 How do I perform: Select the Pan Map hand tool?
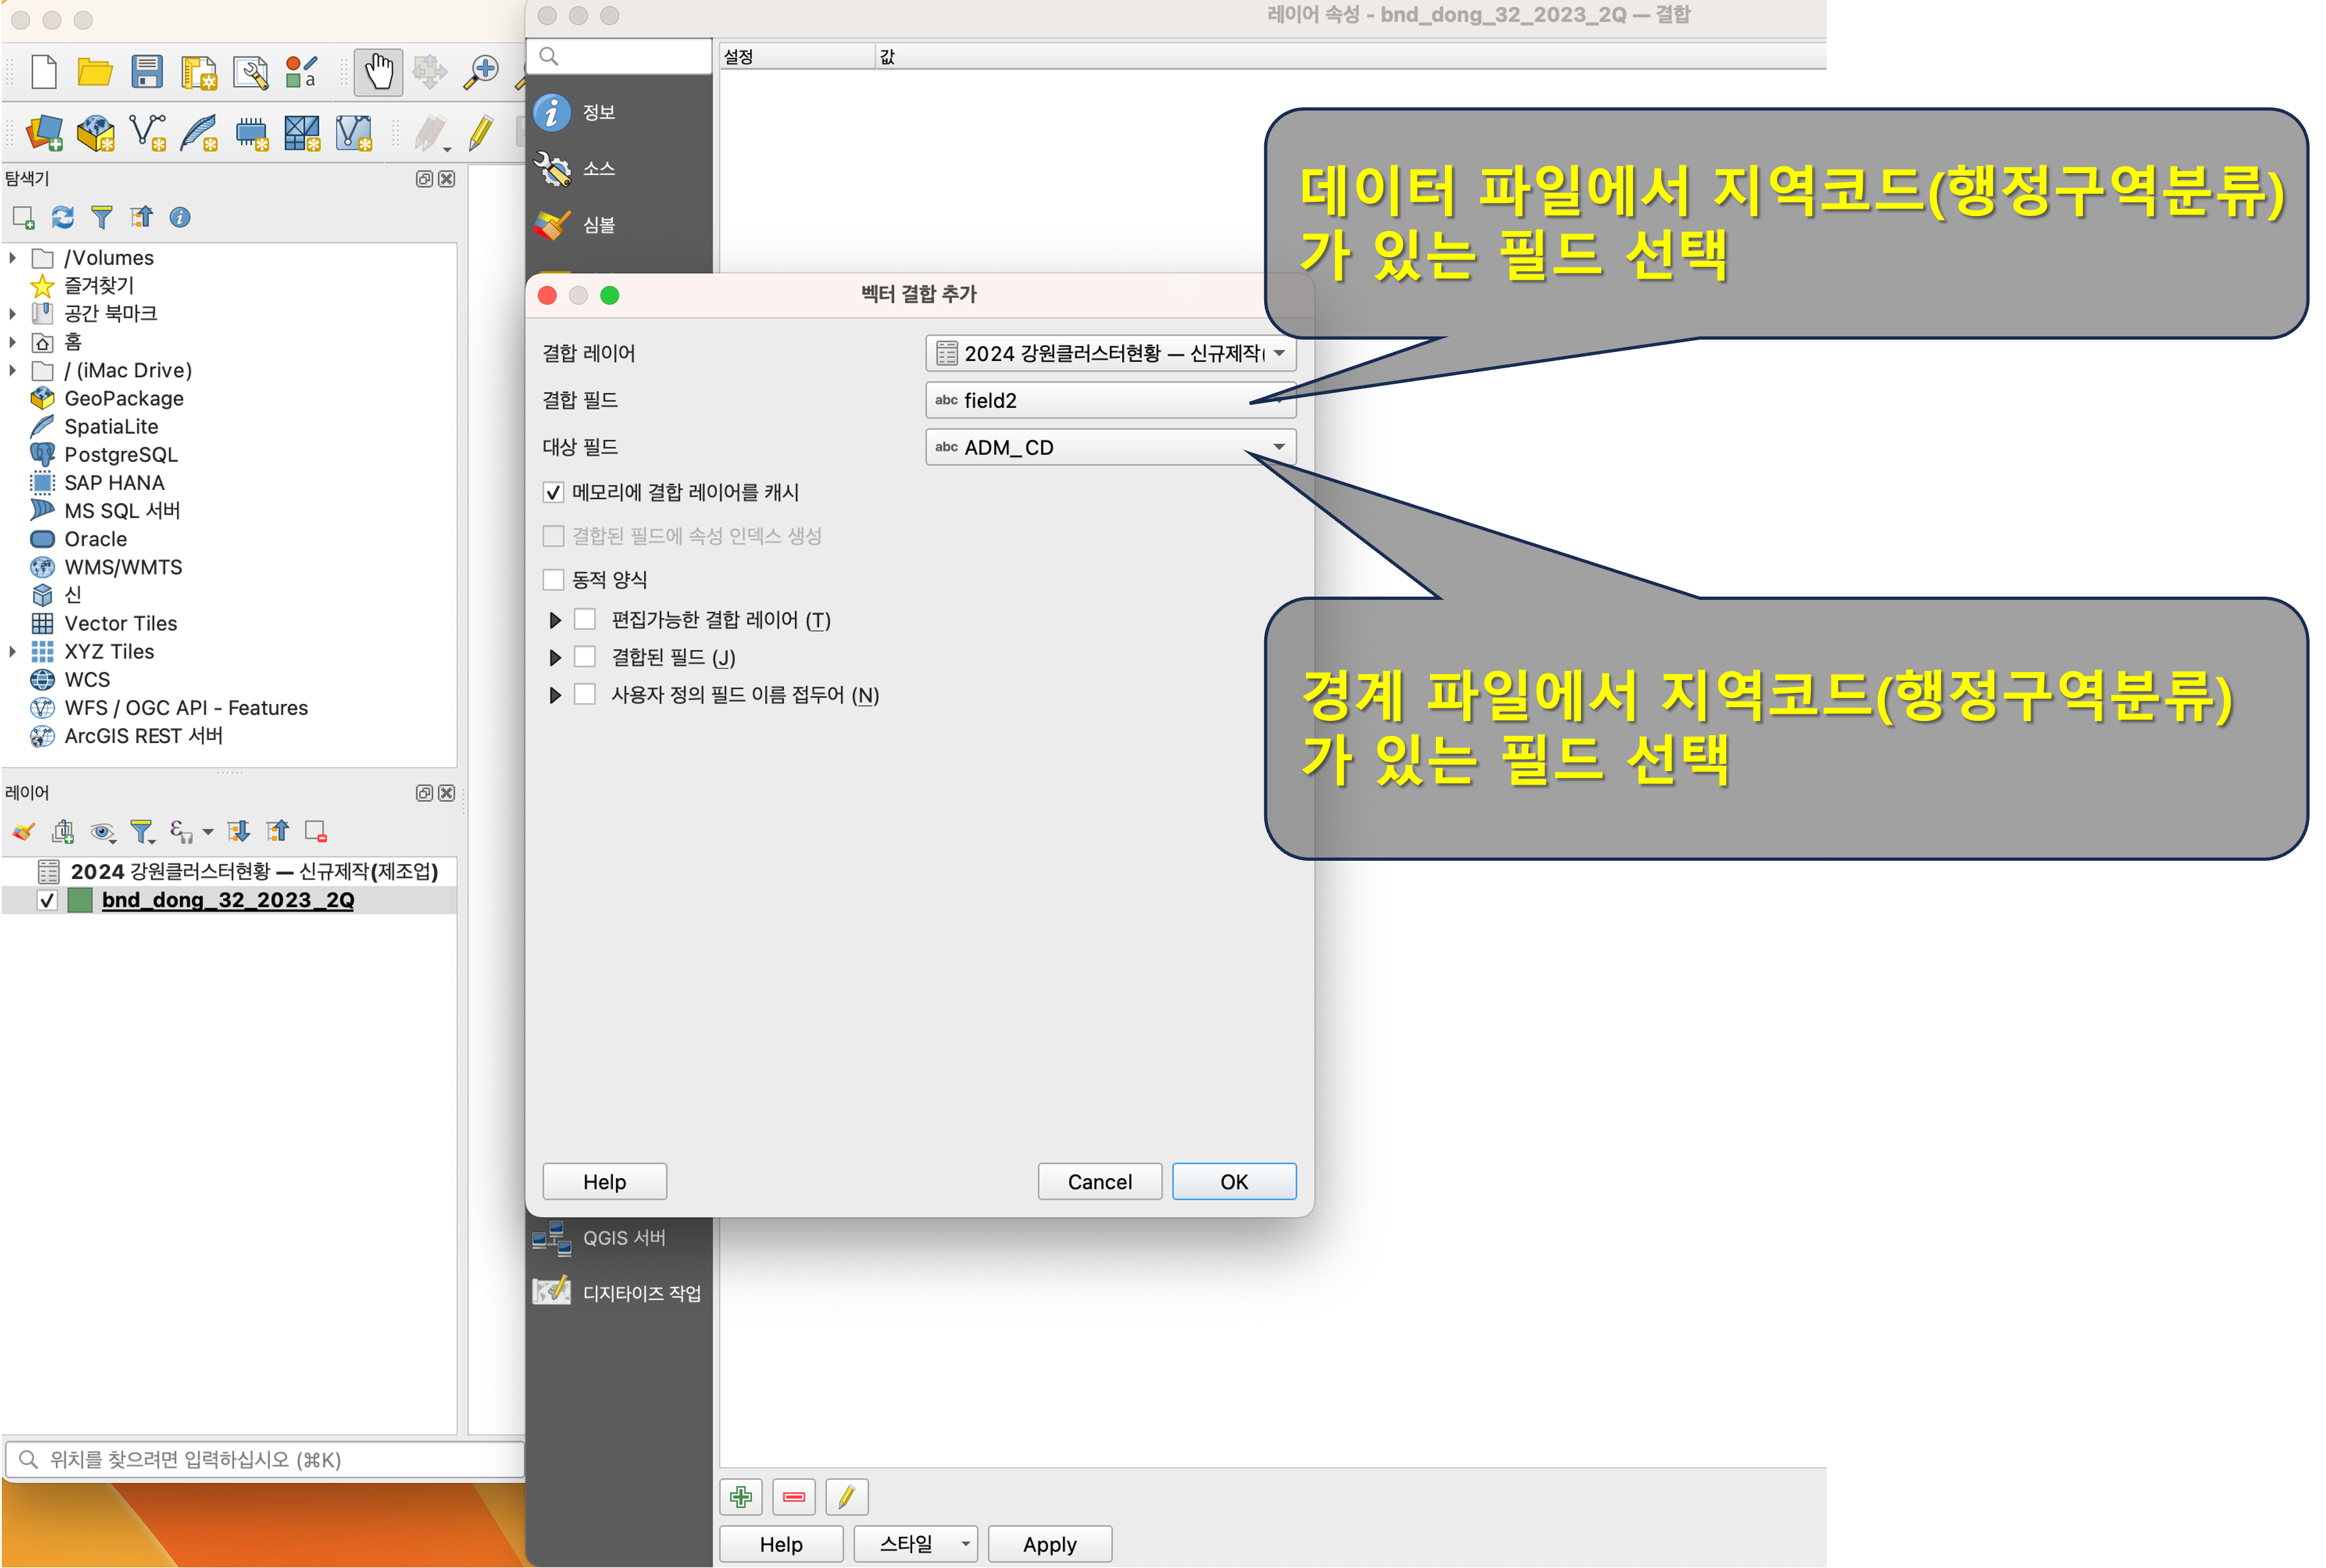tap(378, 72)
